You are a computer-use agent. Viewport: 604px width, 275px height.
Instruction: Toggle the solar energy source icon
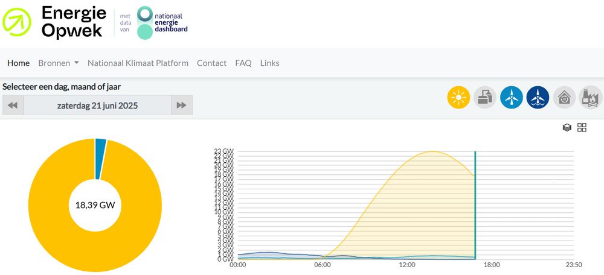coord(458,97)
